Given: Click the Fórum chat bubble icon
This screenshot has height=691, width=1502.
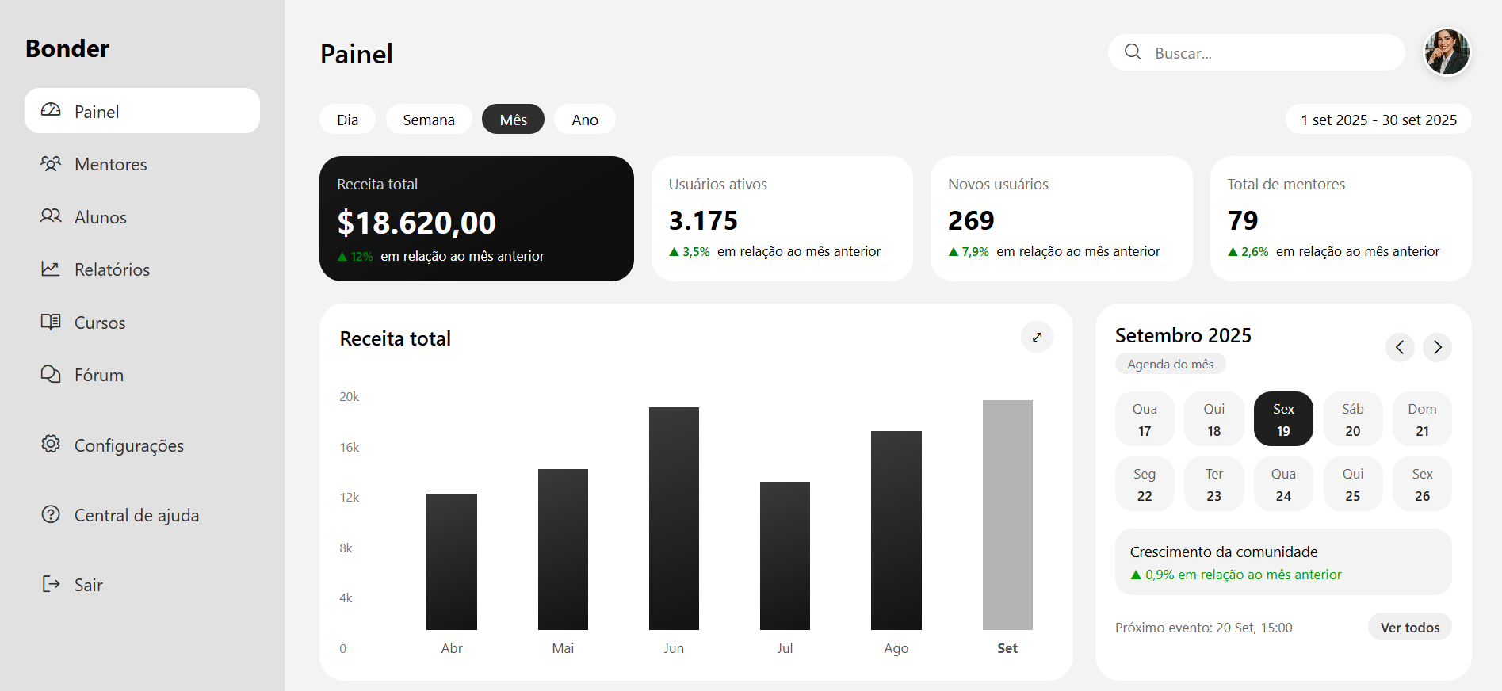Looking at the screenshot, I should [51, 374].
